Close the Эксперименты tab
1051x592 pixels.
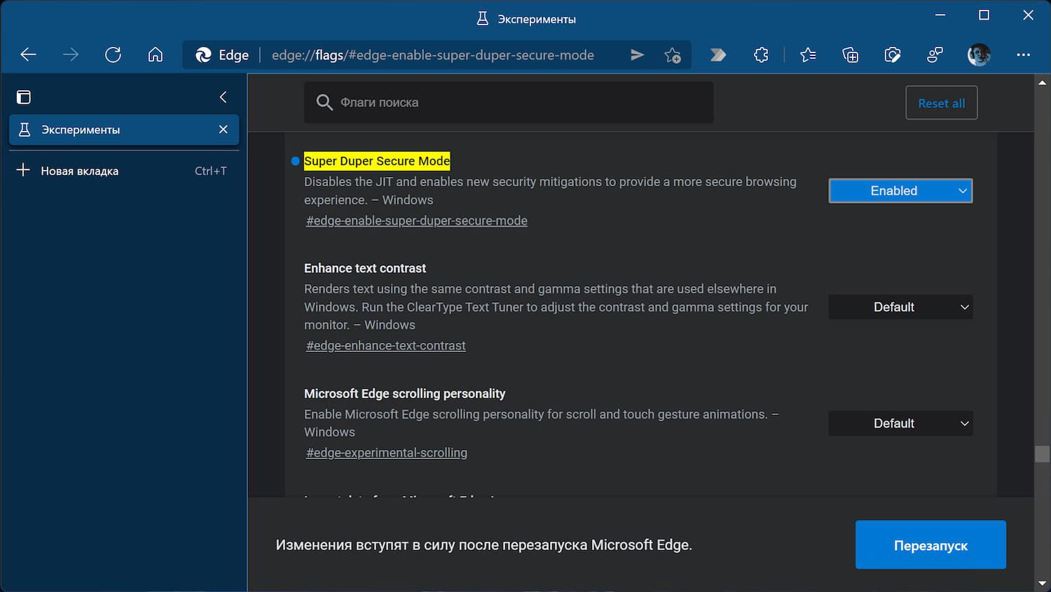coord(223,129)
